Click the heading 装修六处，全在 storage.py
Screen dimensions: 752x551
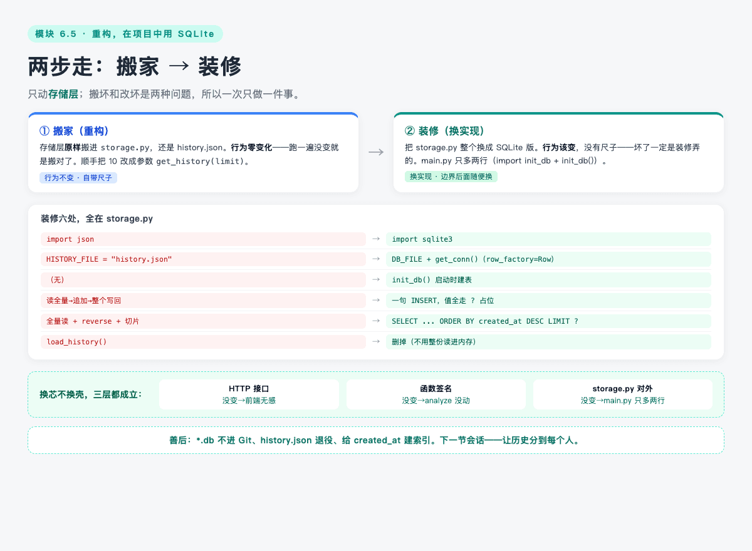coord(97,219)
